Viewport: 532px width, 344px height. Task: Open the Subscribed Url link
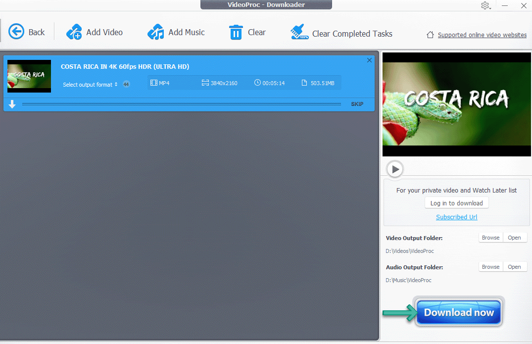click(456, 217)
